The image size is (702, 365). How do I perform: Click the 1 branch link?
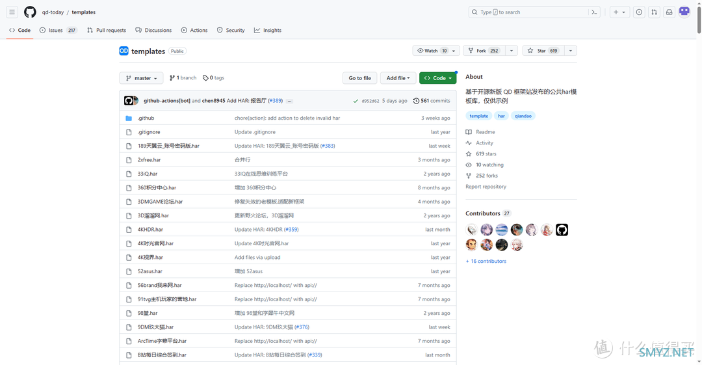[183, 77]
